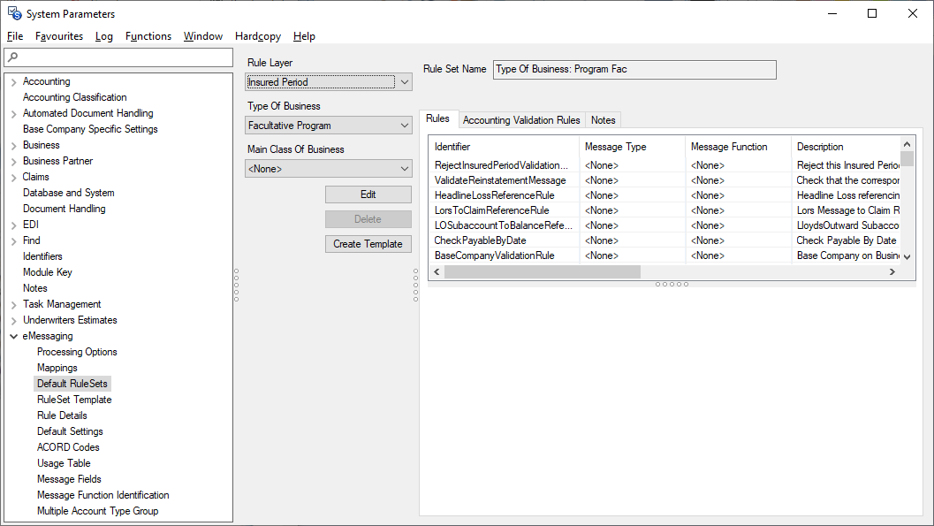
Task: Open the Functions menu
Action: click(148, 36)
